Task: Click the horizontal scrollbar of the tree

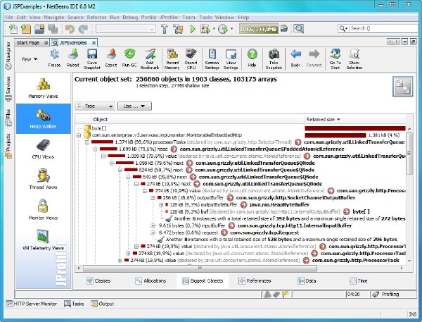Action: coord(200,268)
